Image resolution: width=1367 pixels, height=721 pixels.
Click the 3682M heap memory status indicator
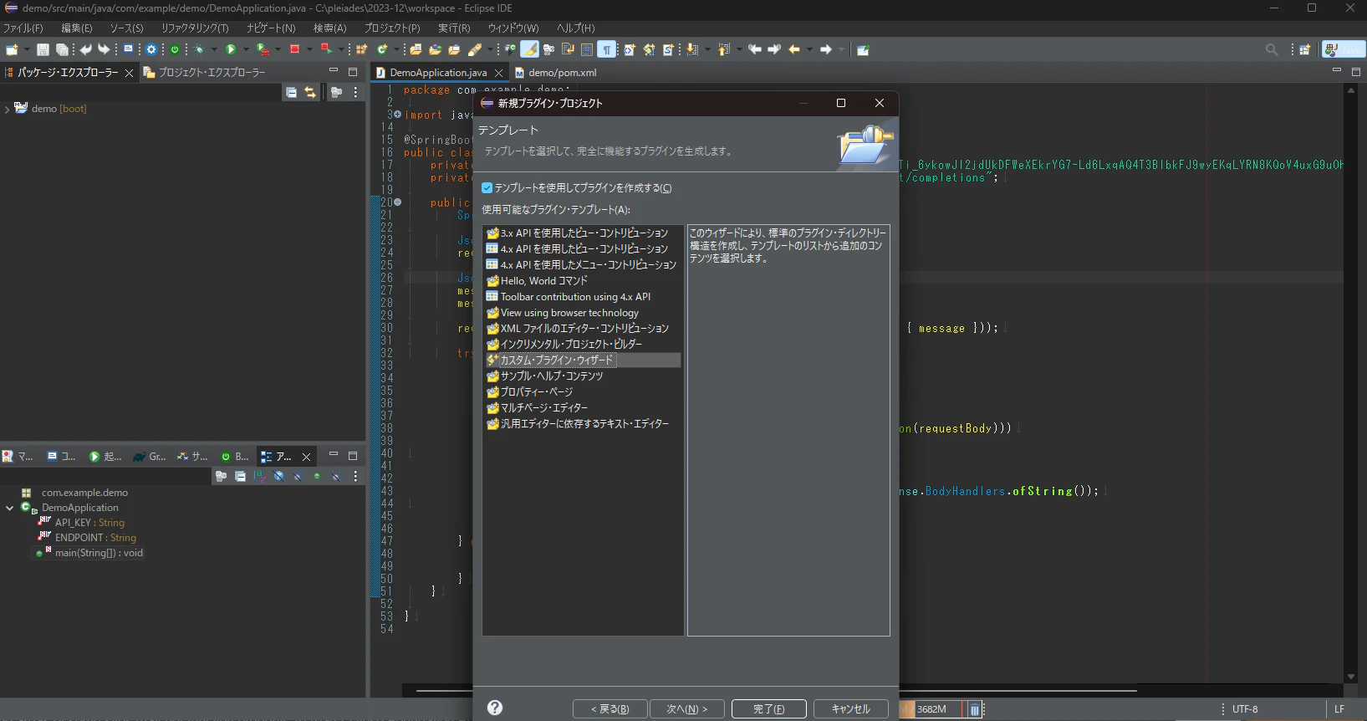pyautogui.click(x=931, y=709)
